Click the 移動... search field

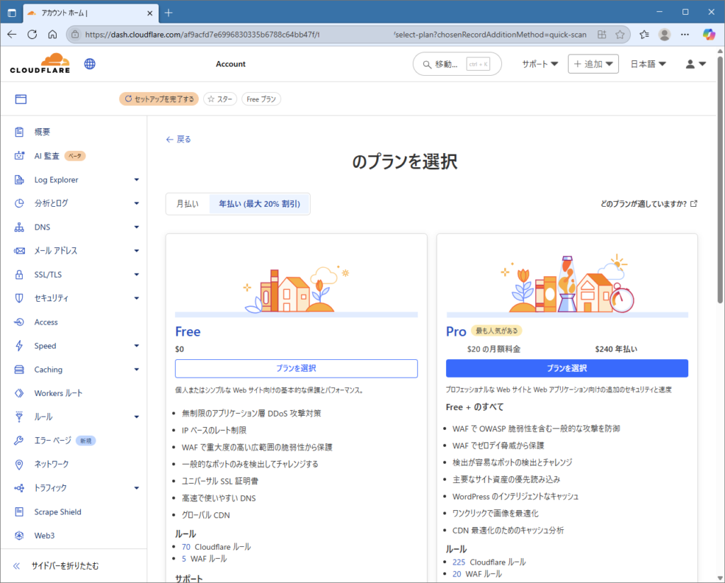point(457,64)
